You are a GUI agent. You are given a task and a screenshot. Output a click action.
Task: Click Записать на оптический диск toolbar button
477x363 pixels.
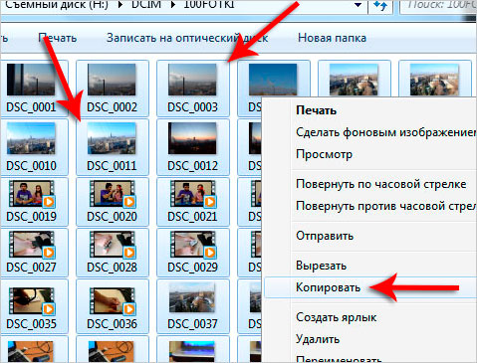click(x=187, y=38)
